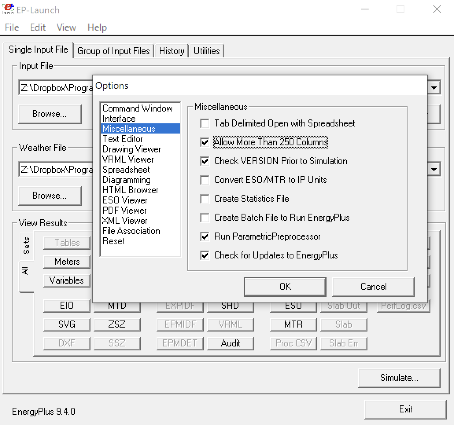Open the File menu
This screenshot has width=454, height=425.
coord(12,27)
